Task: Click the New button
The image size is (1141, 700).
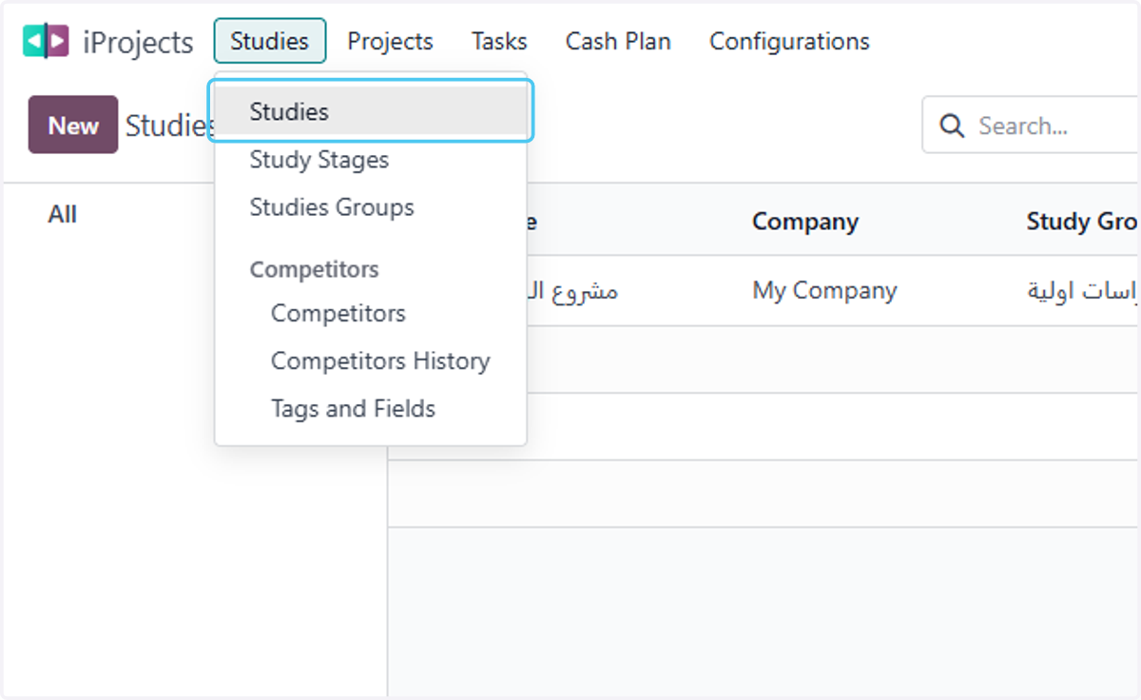Action: pyautogui.click(x=73, y=125)
